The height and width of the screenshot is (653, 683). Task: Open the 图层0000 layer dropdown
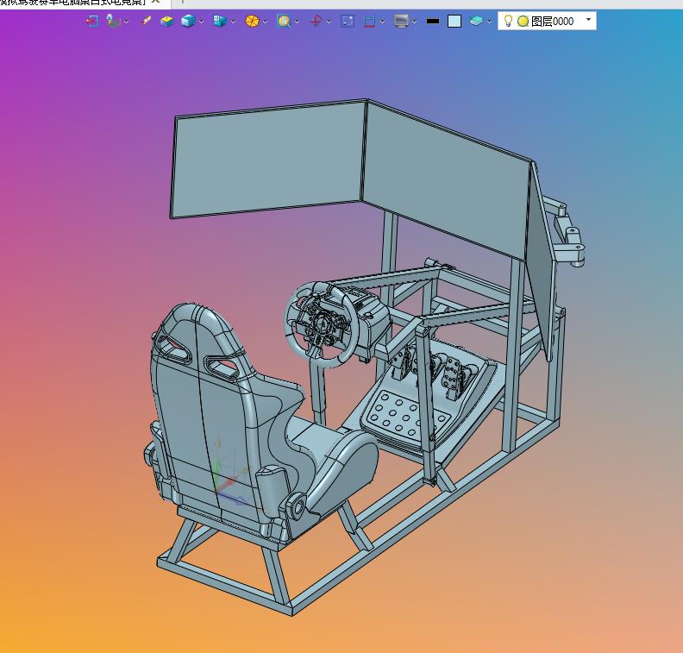(x=588, y=20)
